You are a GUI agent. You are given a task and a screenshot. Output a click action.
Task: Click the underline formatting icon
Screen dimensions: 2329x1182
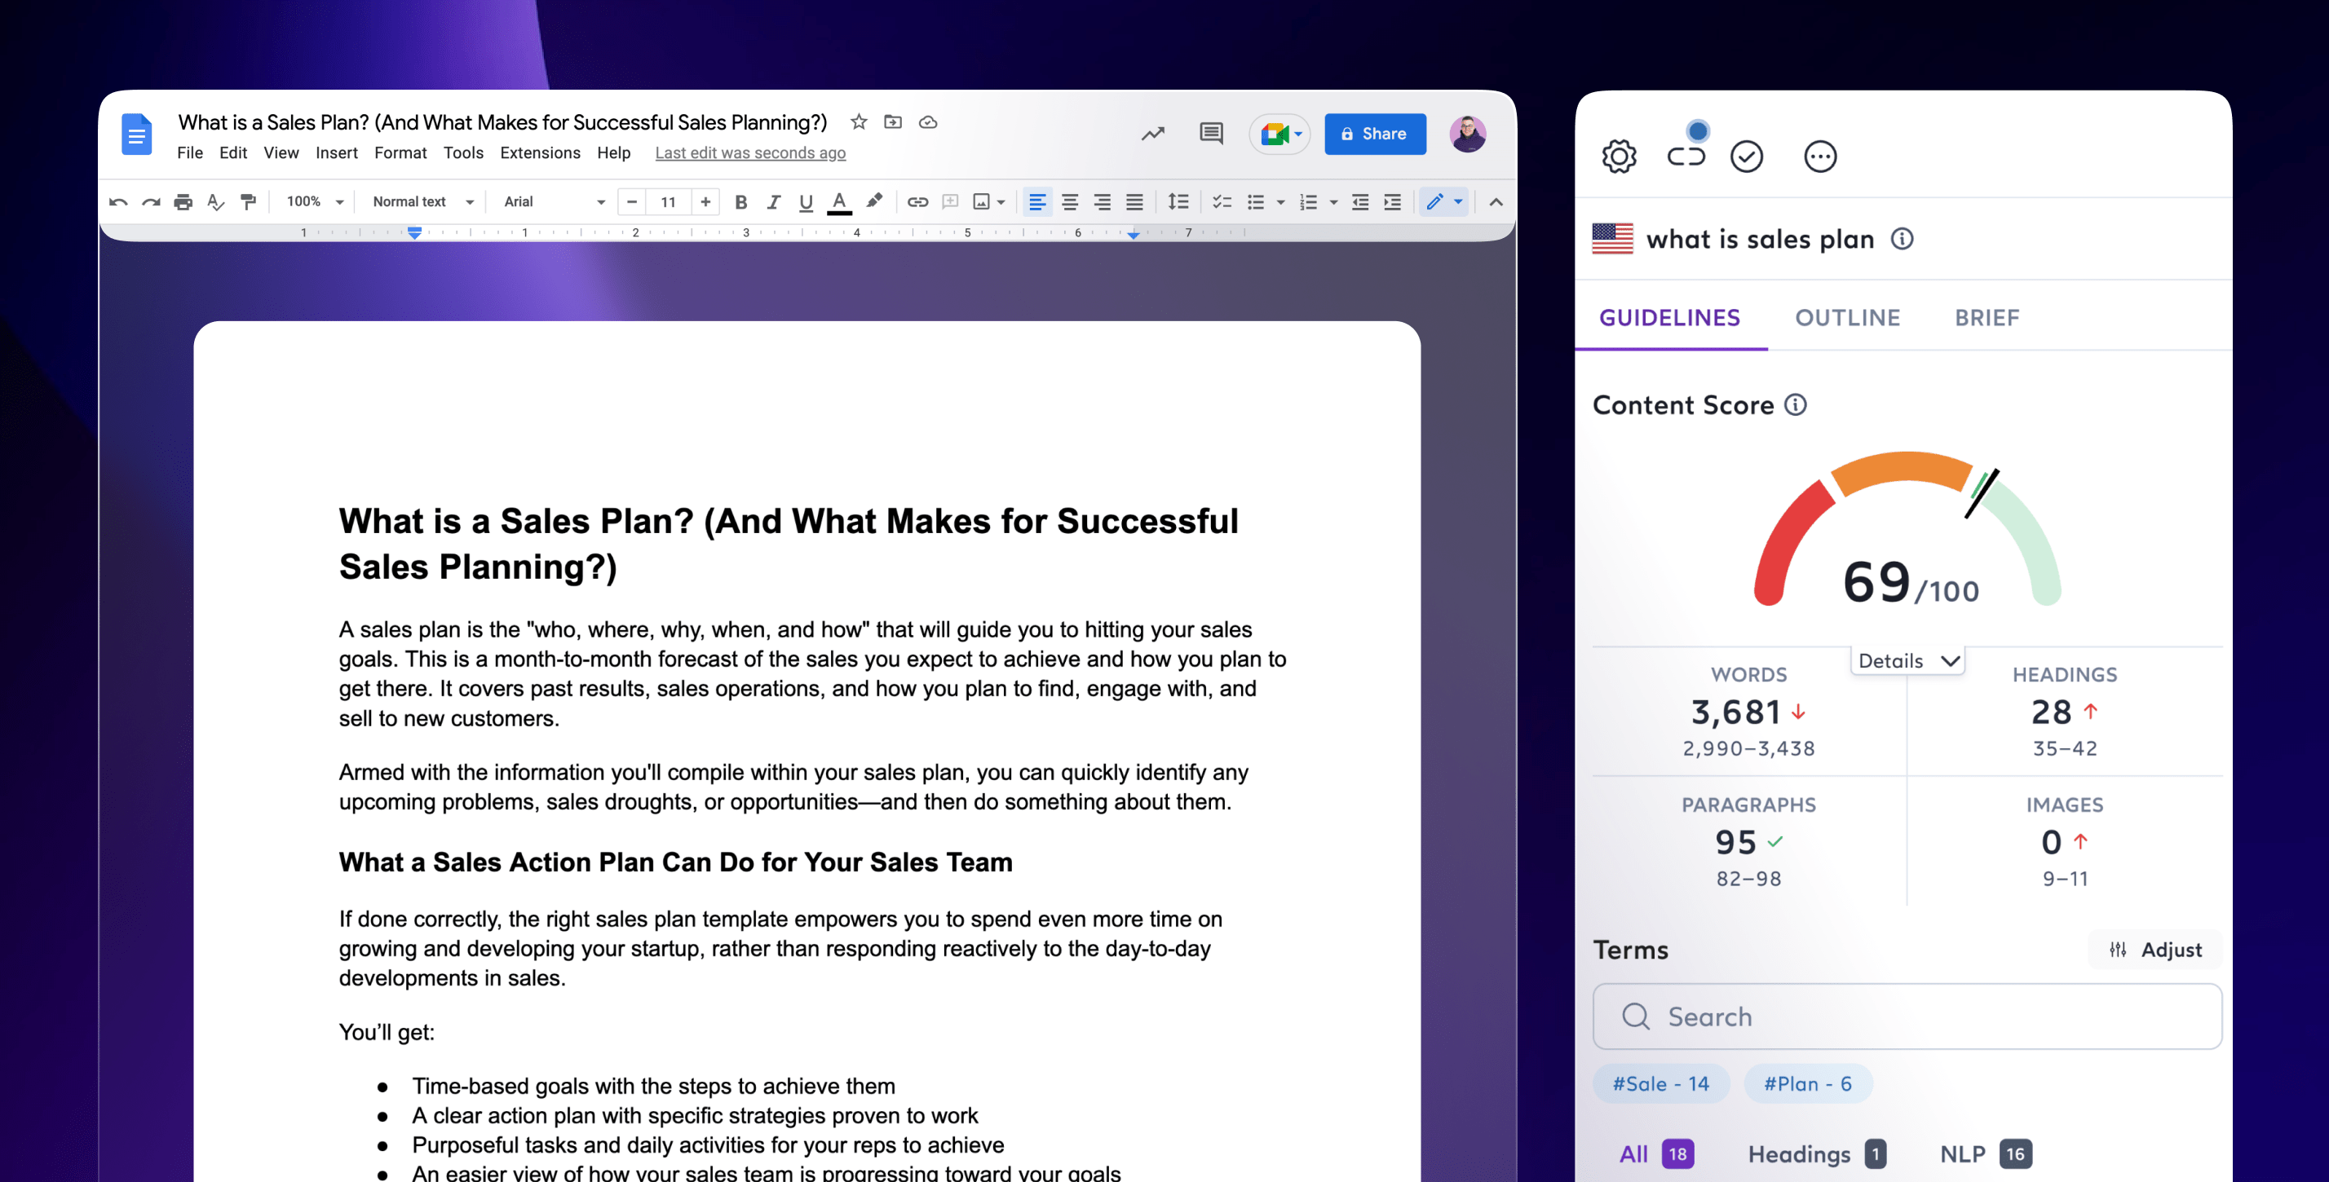(x=807, y=201)
